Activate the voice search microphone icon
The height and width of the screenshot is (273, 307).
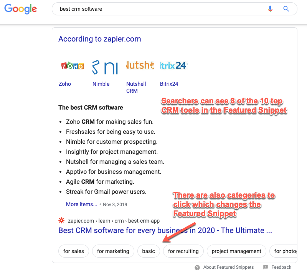click(x=270, y=9)
